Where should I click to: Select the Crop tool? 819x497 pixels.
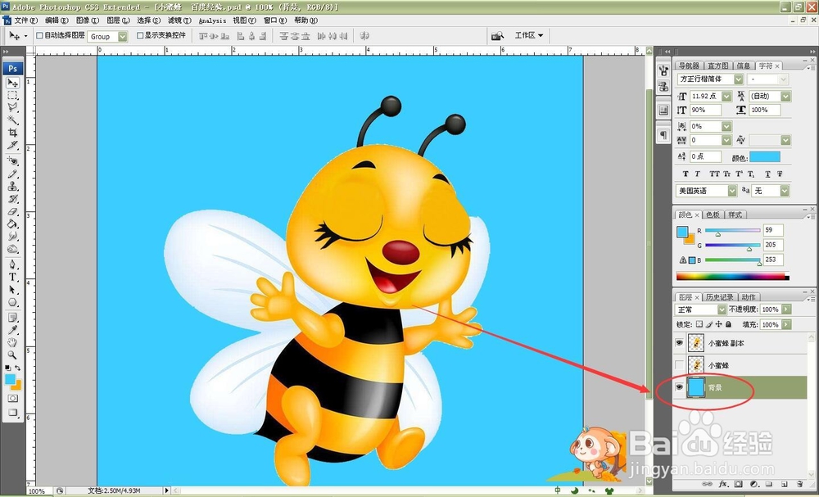13,133
